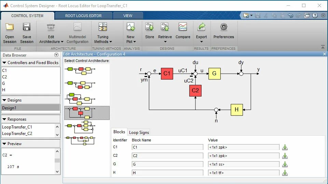Click the quick-access save icon
328x184 pixels.
(x=258, y=15)
